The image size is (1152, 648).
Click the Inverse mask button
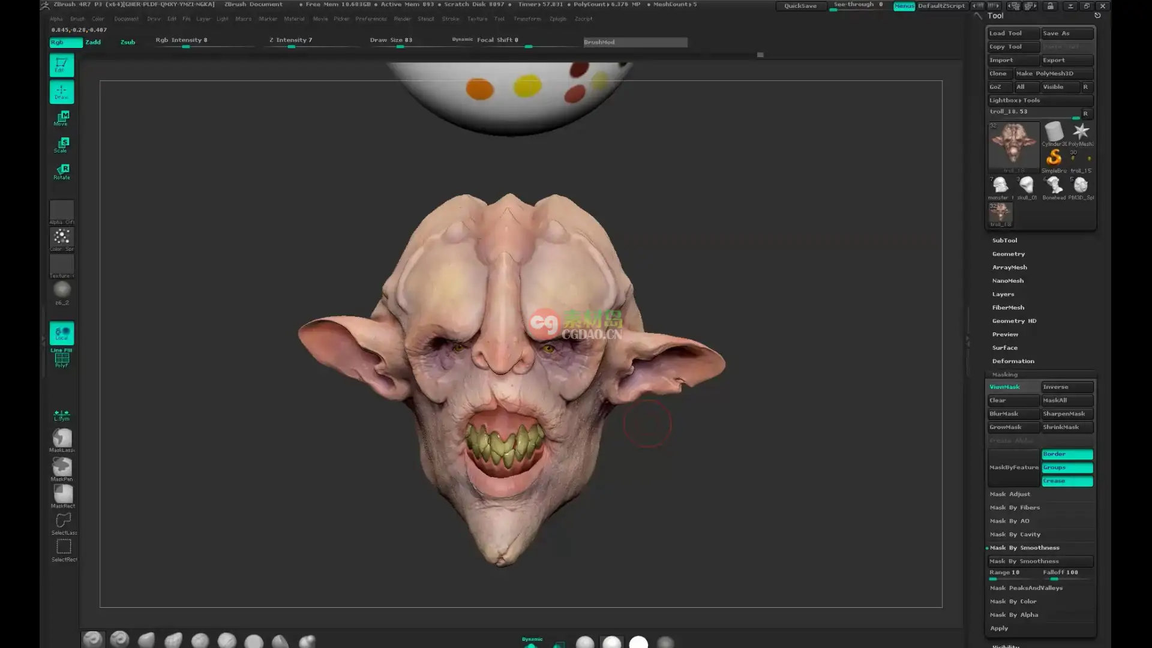(x=1067, y=387)
